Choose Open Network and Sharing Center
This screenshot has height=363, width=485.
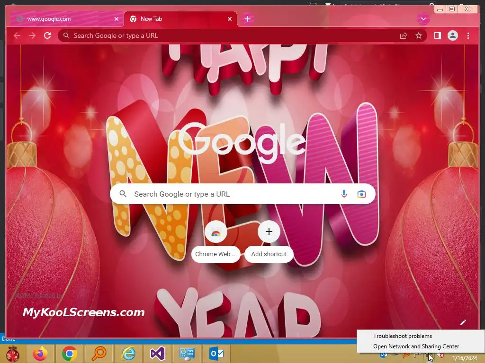click(x=416, y=346)
